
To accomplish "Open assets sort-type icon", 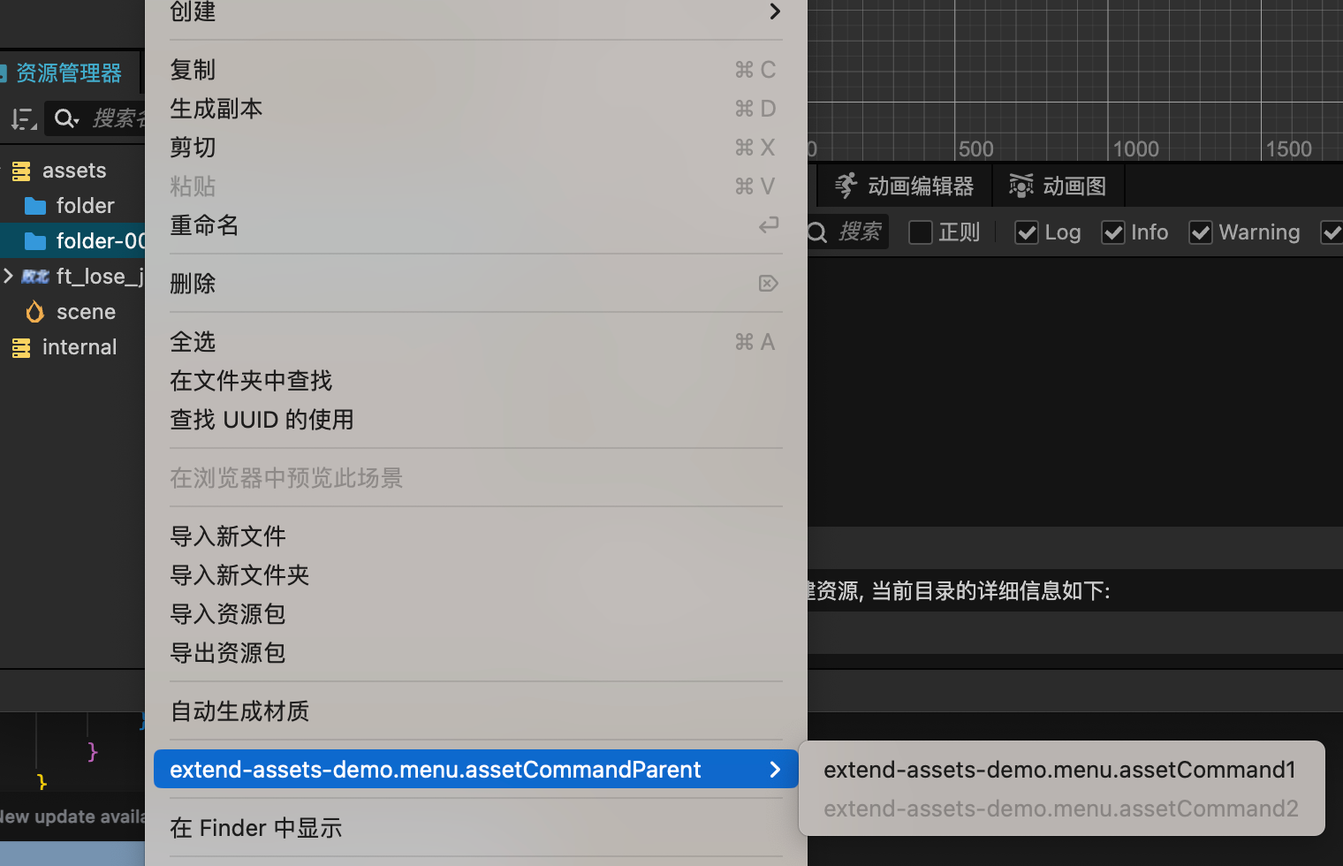I will 23,118.
